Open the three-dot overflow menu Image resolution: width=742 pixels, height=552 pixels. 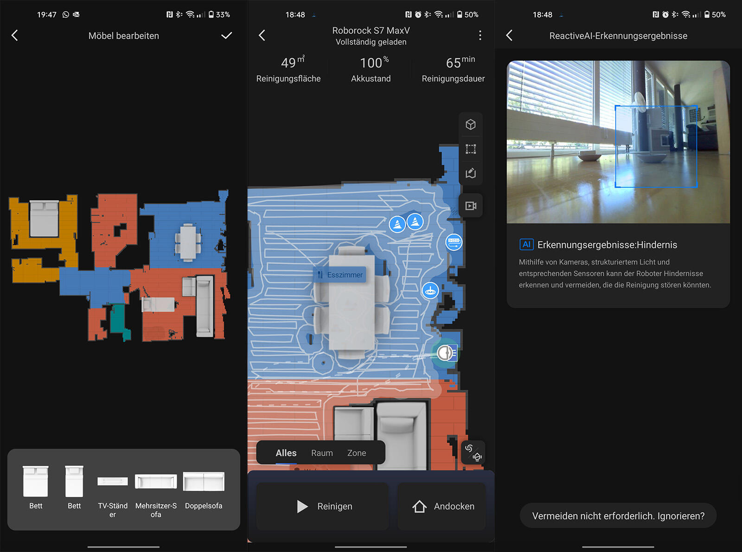tap(480, 36)
